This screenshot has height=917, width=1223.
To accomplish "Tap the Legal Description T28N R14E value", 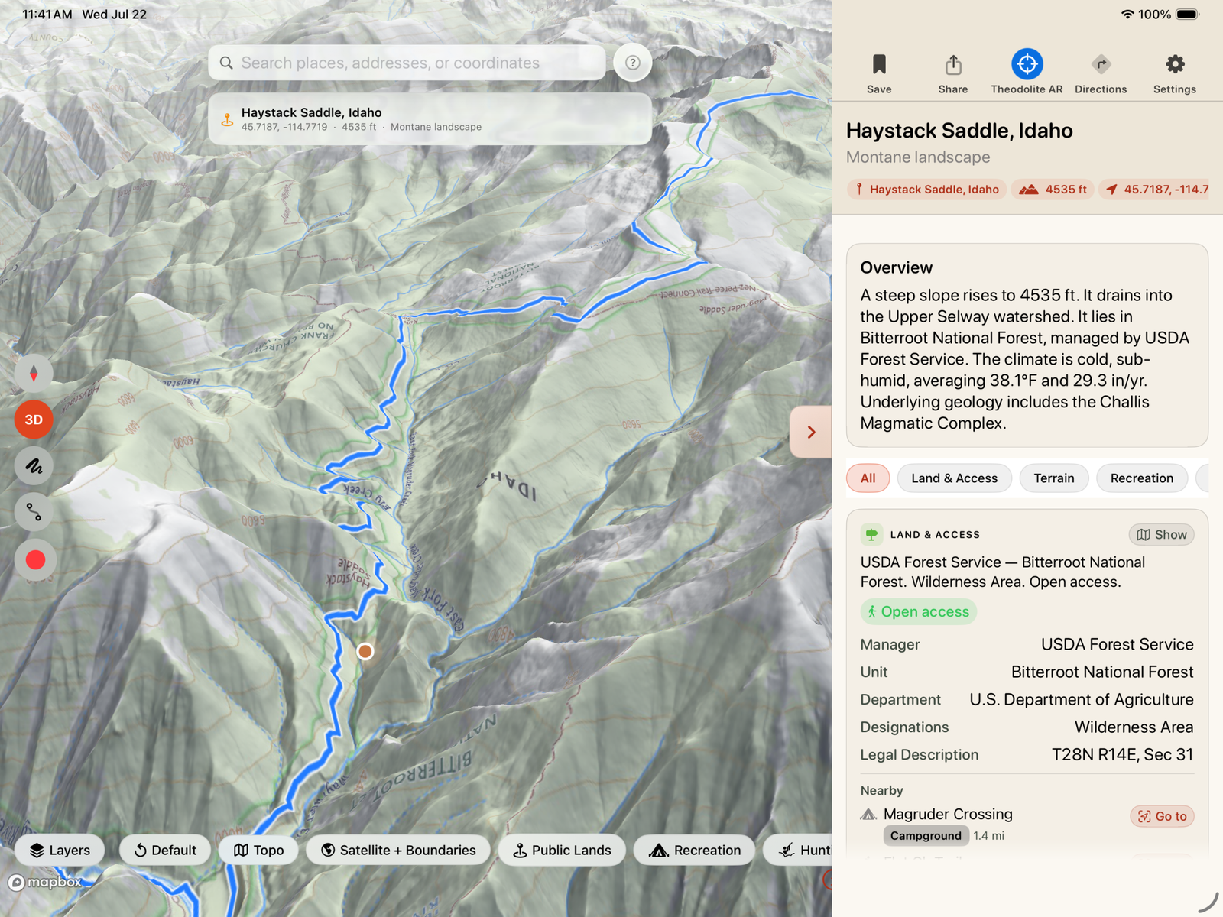I will point(1122,755).
